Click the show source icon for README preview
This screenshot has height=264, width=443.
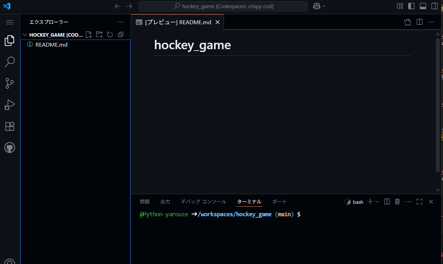407,22
